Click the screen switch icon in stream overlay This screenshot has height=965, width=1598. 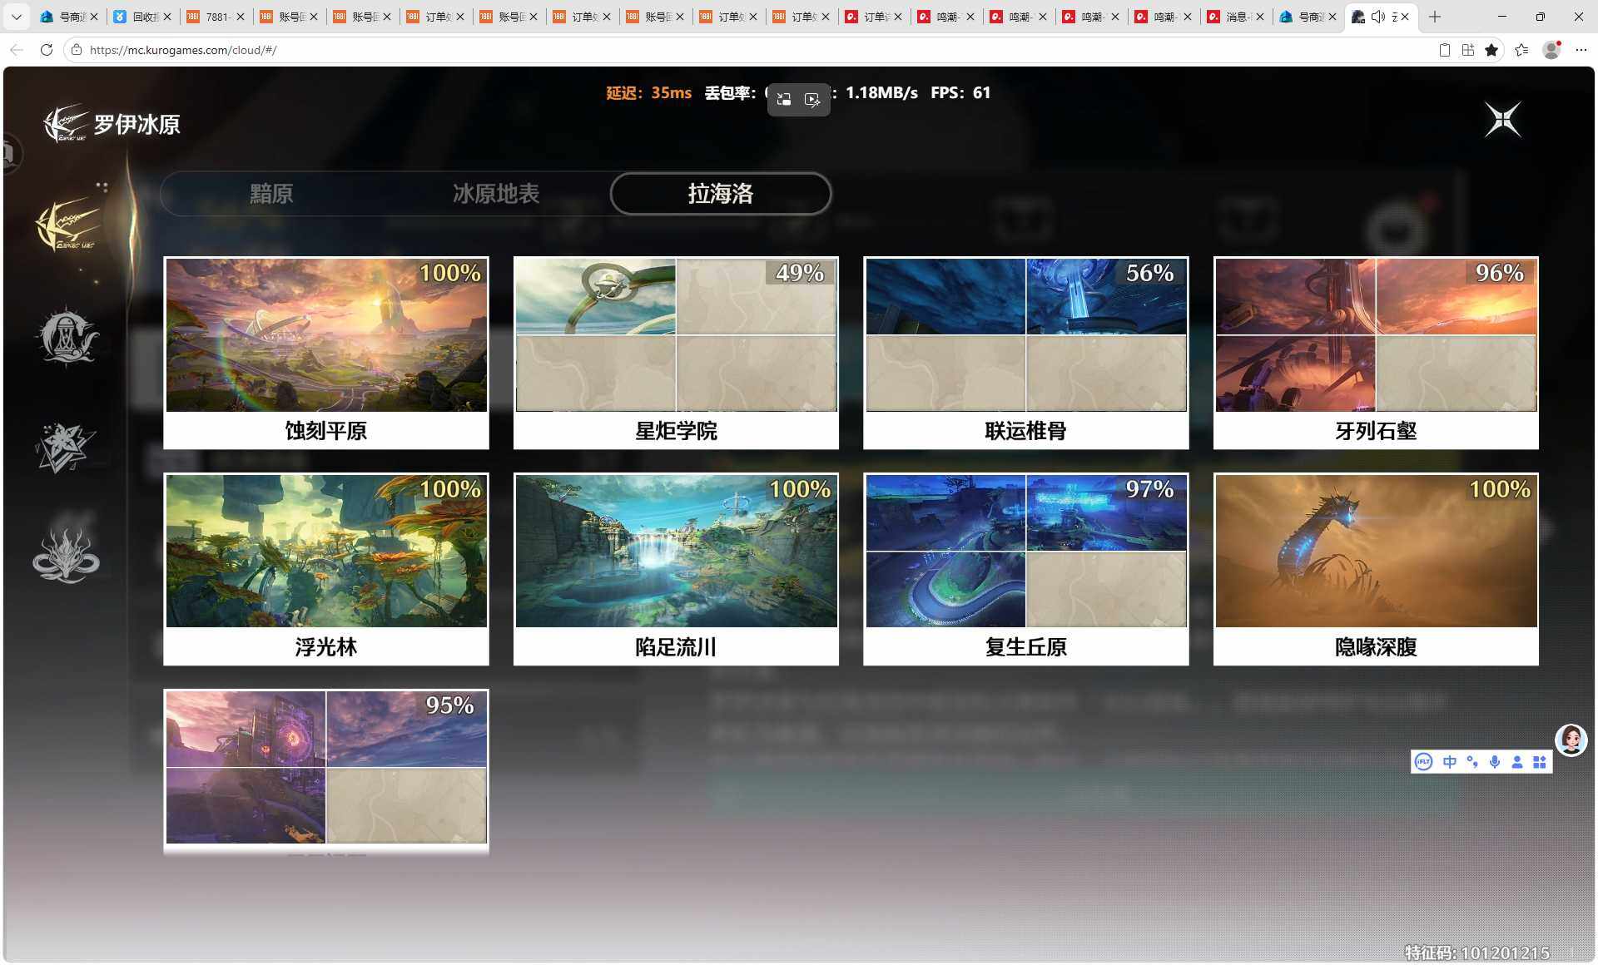click(783, 100)
